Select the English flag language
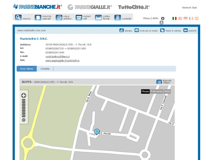 pyautogui.click(x=180, y=18)
